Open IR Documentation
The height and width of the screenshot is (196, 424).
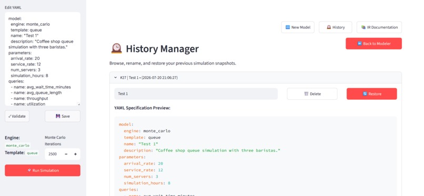click(379, 27)
